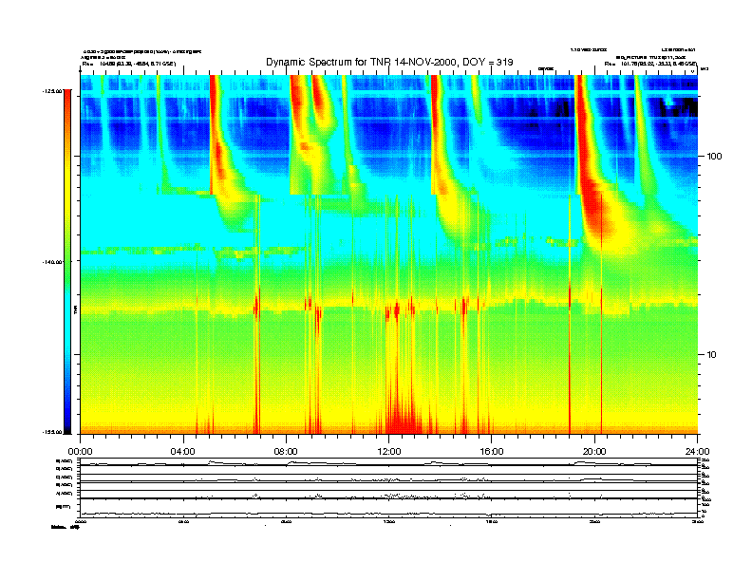Click the 10 frequency axis label
Image resolution: width=752 pixels, height=581 pixels.
[x=712, y=355]
